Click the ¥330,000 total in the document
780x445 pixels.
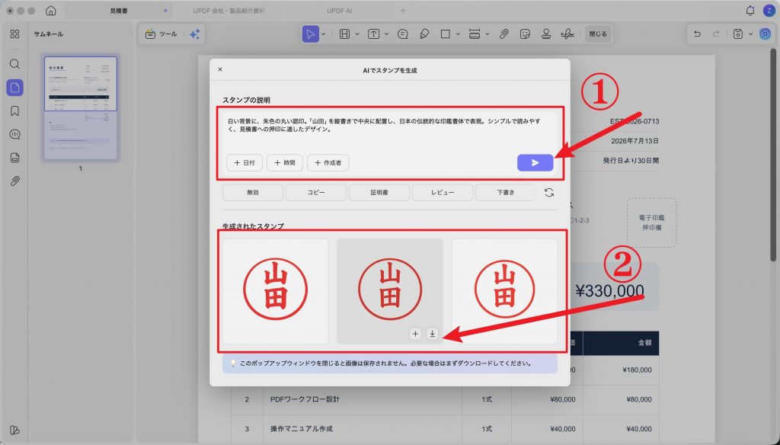(x=609, y=290)
